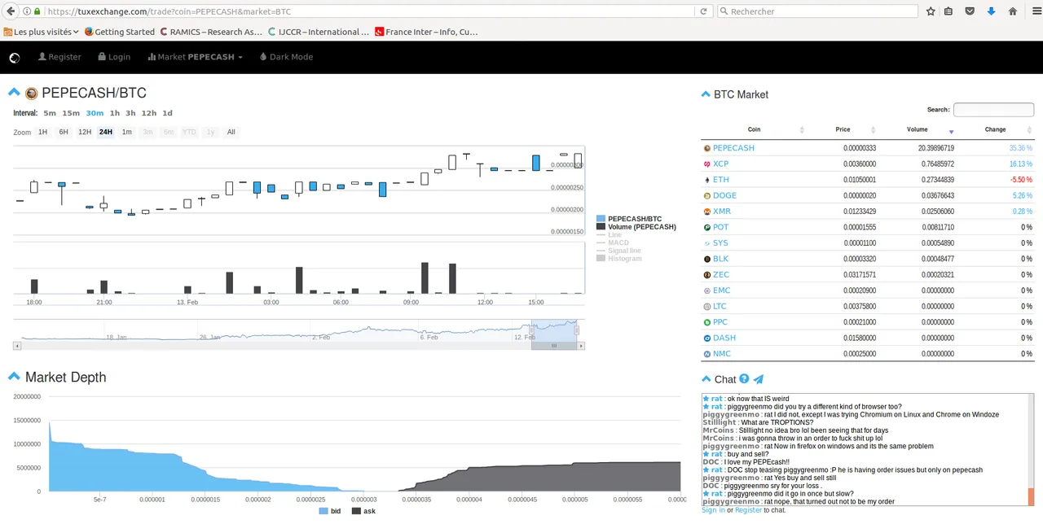Open the Pocket icon in the toolbar

[x=970, y=11]
